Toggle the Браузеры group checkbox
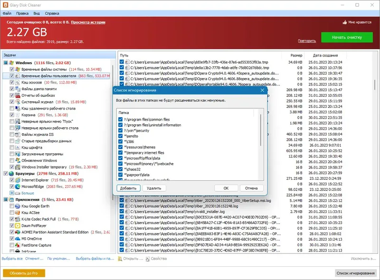The height and width of the screenshot is (280, 380). (6, 173)
